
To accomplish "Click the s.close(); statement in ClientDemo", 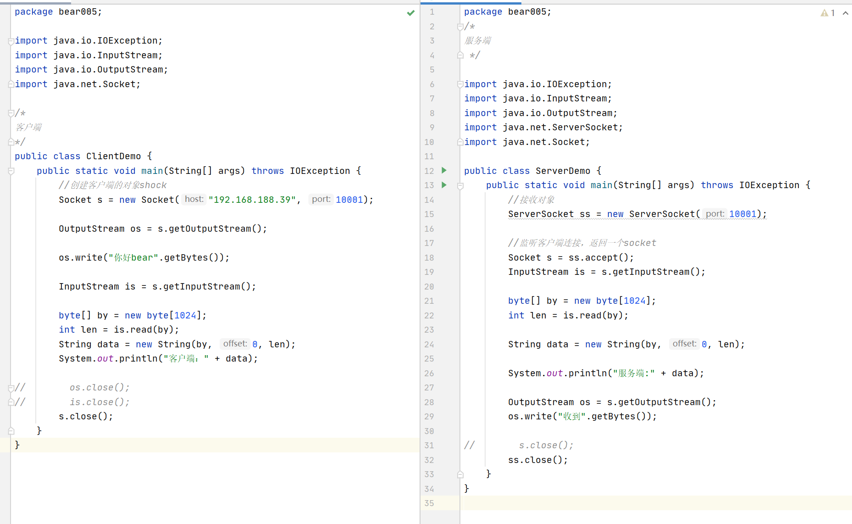I will point(86,416).
